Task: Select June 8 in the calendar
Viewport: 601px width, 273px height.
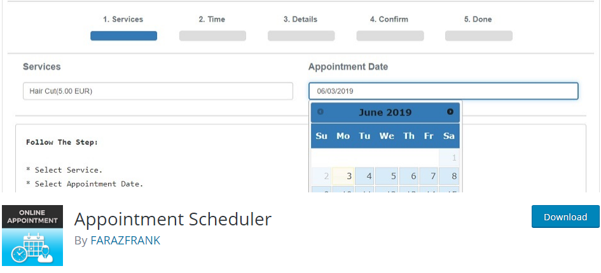Action: coord(449,176)
